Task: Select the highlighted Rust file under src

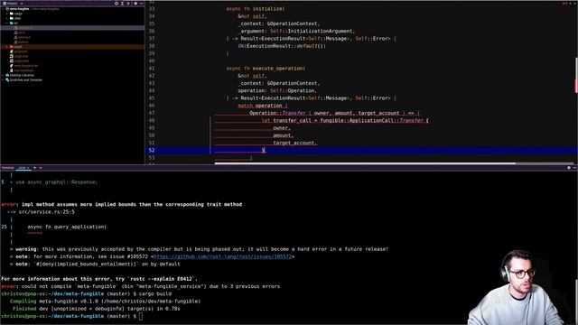Action: coord(72,28)
